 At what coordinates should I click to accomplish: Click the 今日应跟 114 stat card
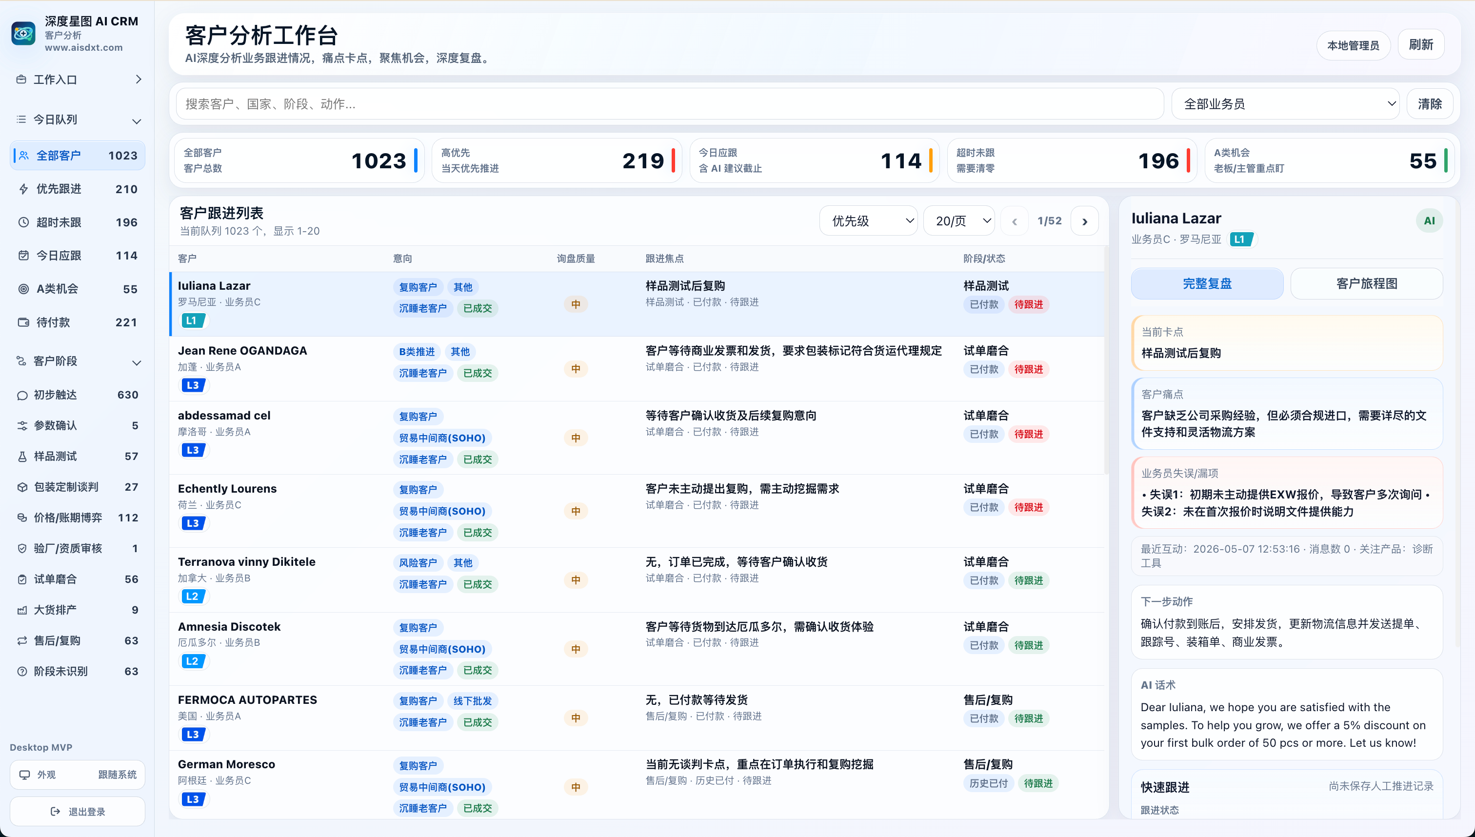coord(814,160)
